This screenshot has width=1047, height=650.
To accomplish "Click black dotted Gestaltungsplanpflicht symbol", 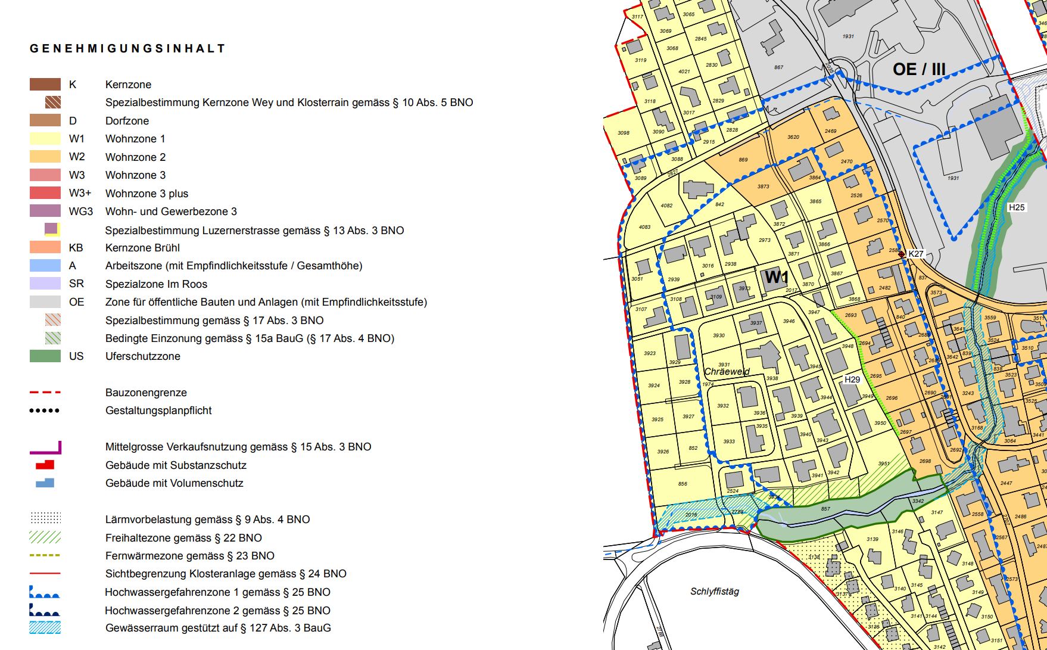I will pyautogui.click(x=45, y=410).
